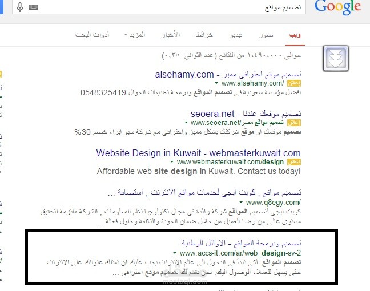The image size is (370, 291).
Task: Open تصميم وبرمجة المواقع - الاوائل الوطنية link
Action: [x=241, y=243]
